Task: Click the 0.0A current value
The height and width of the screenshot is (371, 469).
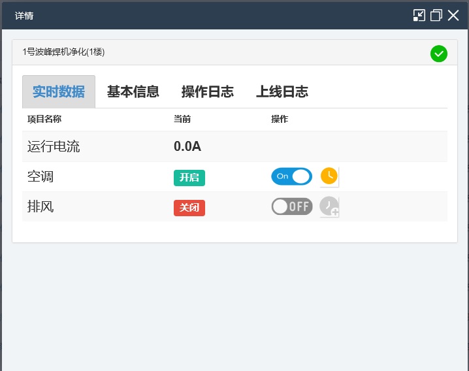Action: [x=187, y=146]
